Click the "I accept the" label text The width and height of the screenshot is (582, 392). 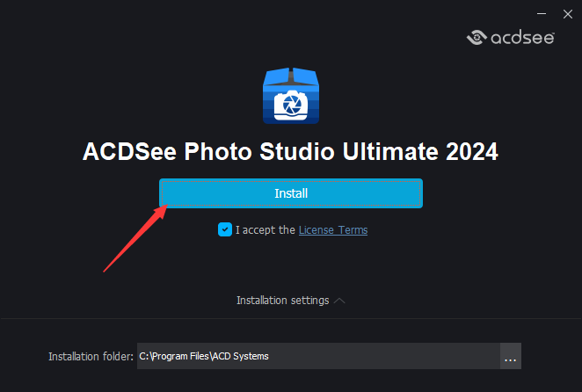265,230
